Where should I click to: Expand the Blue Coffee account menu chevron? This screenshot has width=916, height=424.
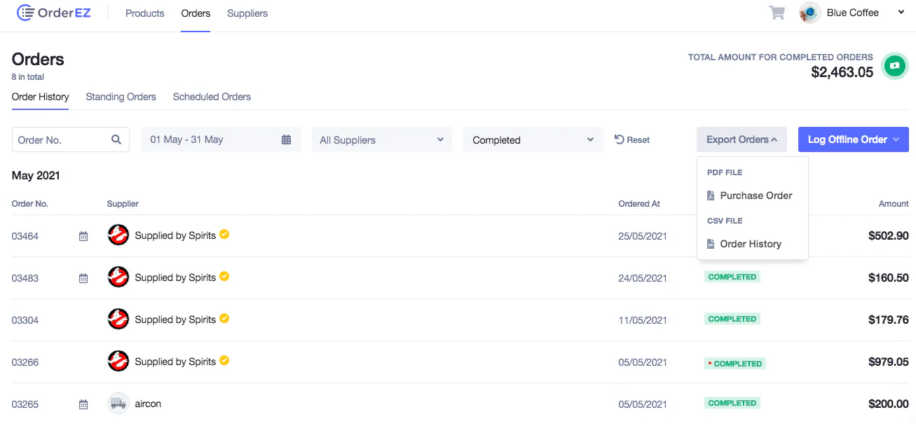(901, 13)
